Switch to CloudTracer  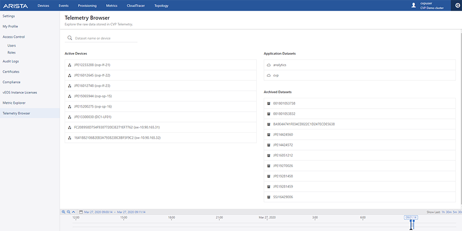pos(136,6)
